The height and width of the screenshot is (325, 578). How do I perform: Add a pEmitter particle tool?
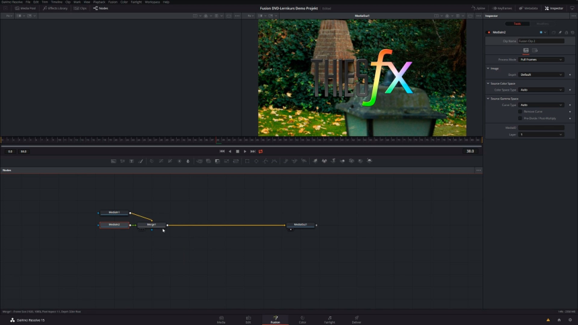(x=286, y=161)
